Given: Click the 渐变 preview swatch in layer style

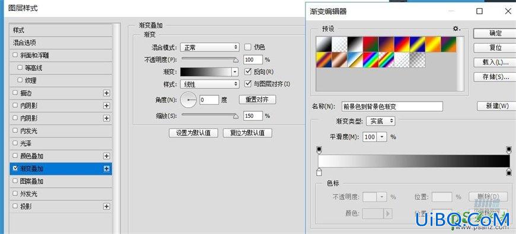Looking at the screenshot, I should pos(206,71).
